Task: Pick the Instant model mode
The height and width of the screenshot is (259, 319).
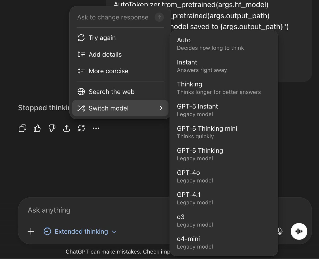Action: pyautogui.click(x=224, y=66)
